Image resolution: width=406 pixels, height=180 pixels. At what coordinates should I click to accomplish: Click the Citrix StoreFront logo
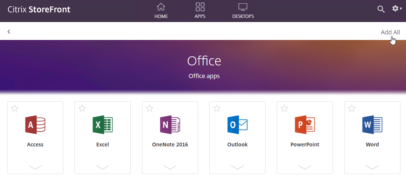click(39, 10)
